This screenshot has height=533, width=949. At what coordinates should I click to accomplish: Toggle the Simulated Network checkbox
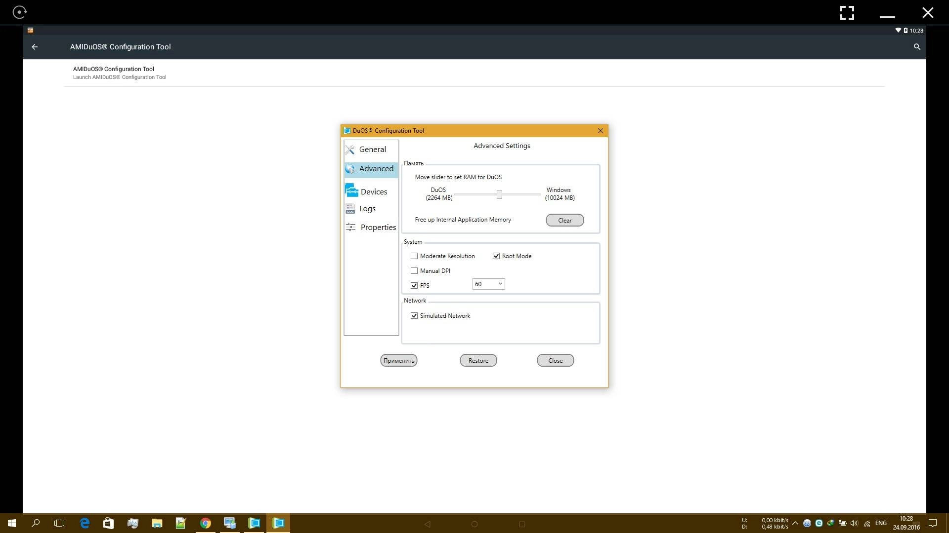coord(414,316)
